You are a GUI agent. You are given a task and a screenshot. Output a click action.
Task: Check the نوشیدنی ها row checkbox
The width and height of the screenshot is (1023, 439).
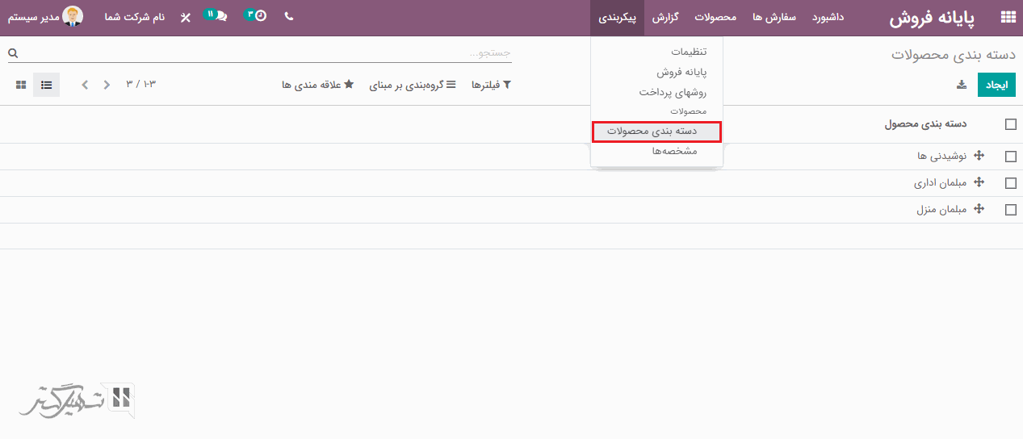1010,157
